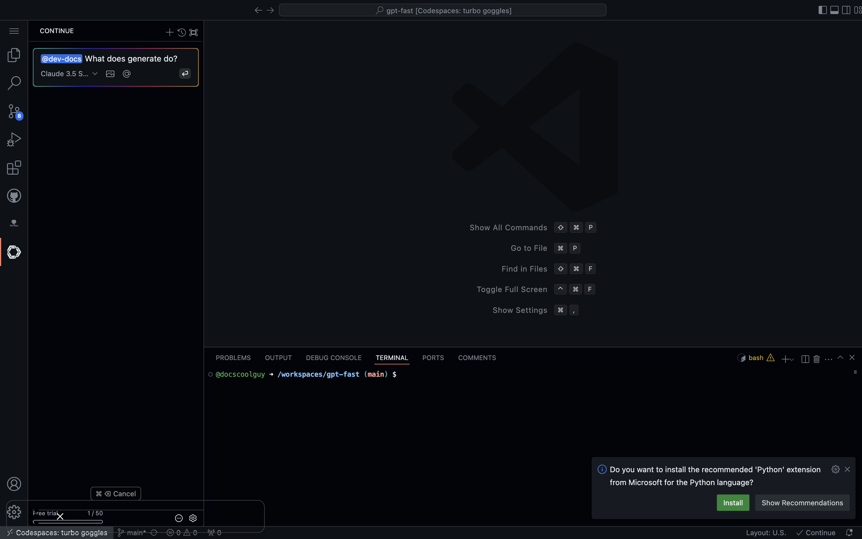Click Install for the Python extension
Viewport: 862px width, 539px height.
coord(732,503)
